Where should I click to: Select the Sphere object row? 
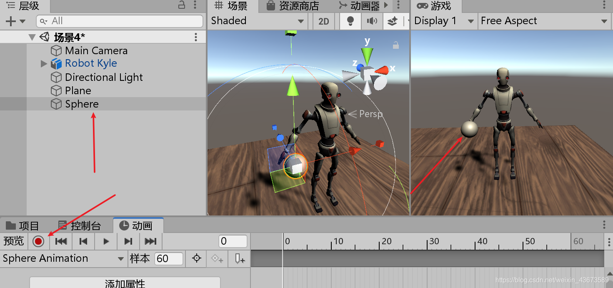coord(103,104)
